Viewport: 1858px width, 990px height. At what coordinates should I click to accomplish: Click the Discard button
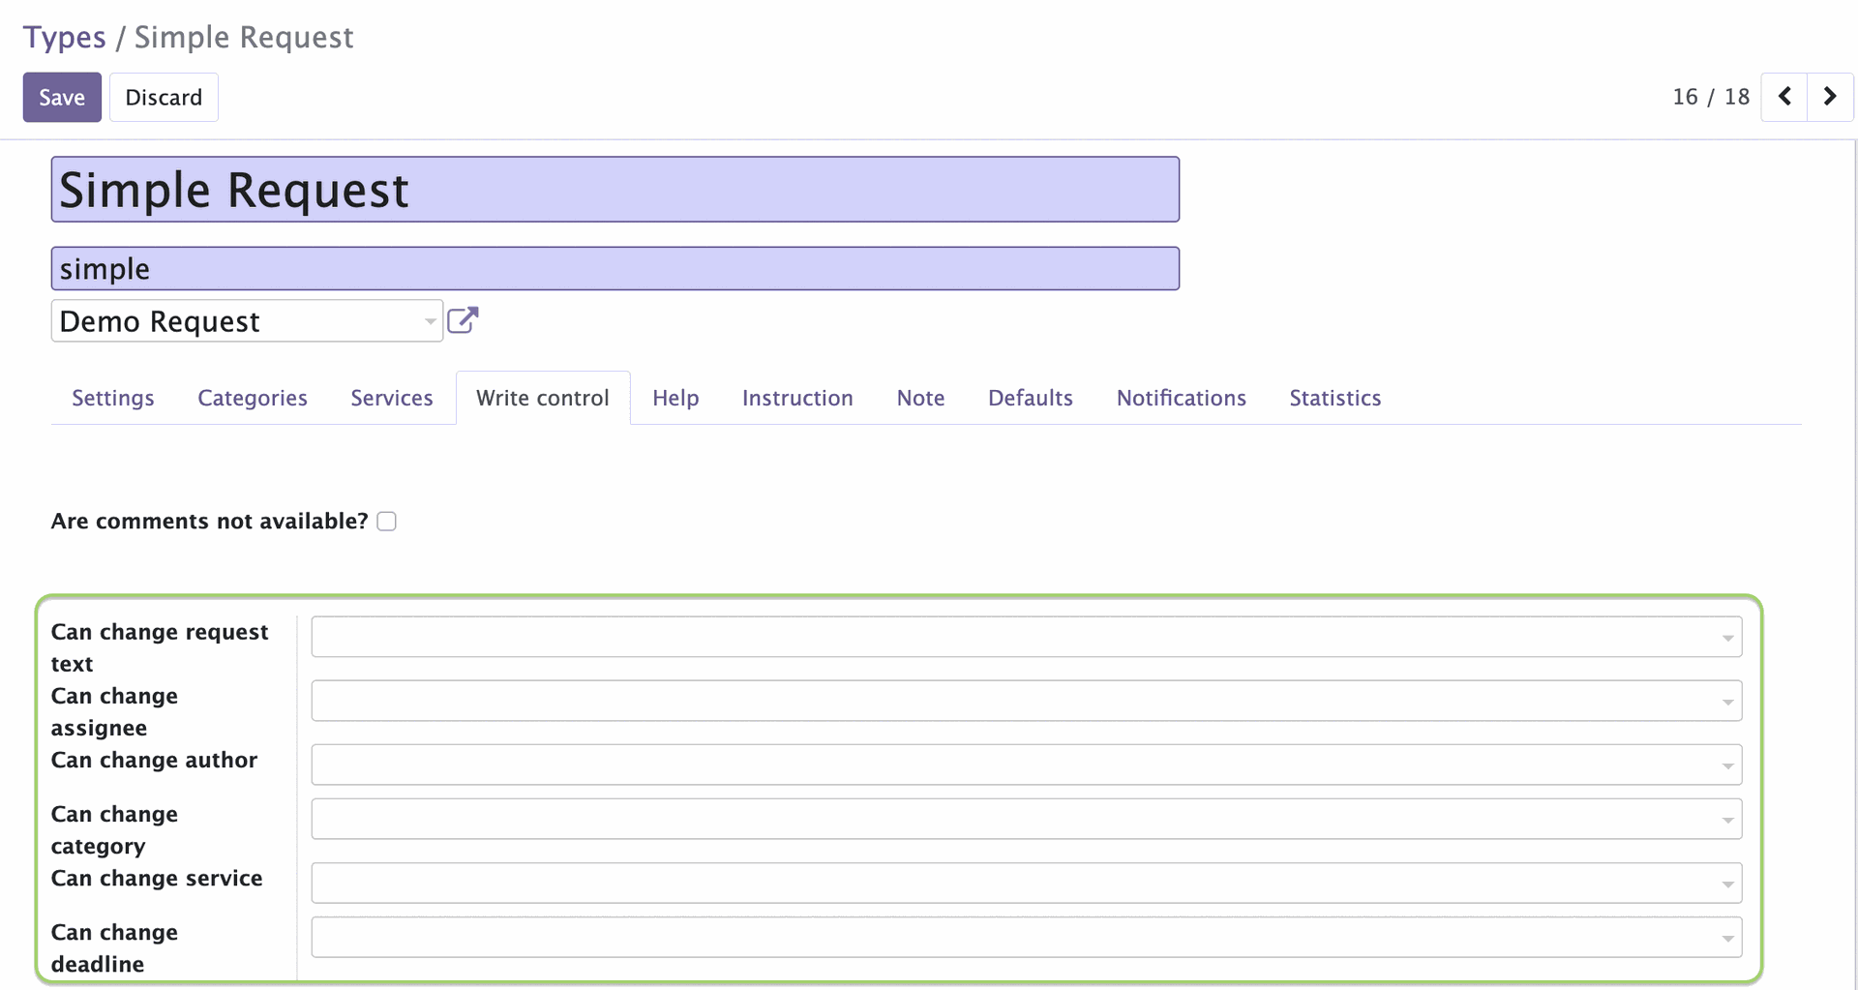pyautogui.click(x=164, y=97)
